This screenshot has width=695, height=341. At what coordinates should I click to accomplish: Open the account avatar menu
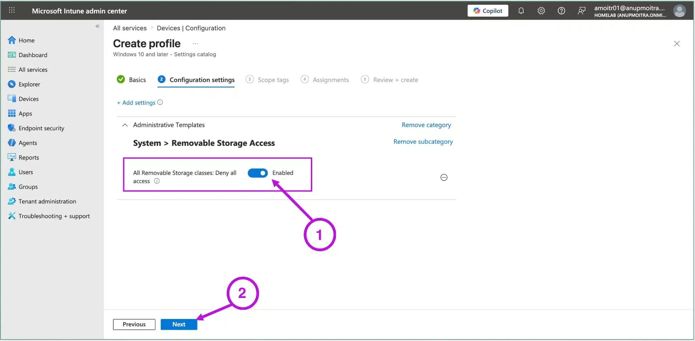(x=679, y=11)
